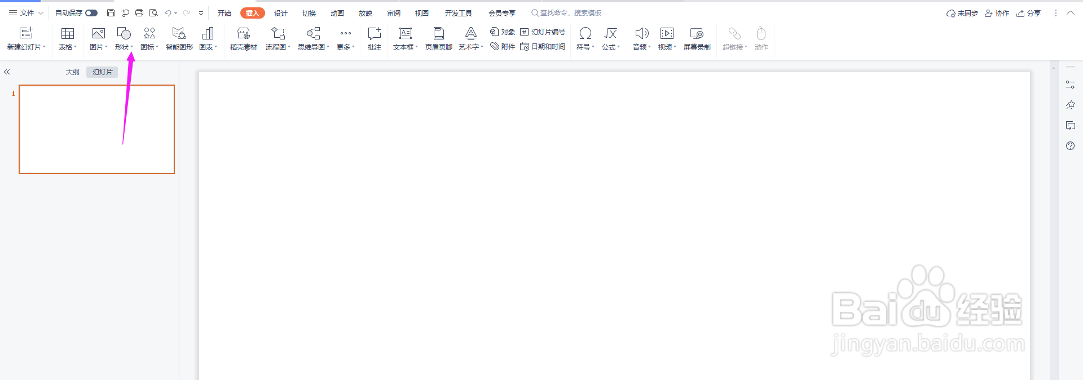Viewport: 1083px width, 380px height.
Task: Switch panel to Slides (幻灯片) view
Action: pos(103,72)
